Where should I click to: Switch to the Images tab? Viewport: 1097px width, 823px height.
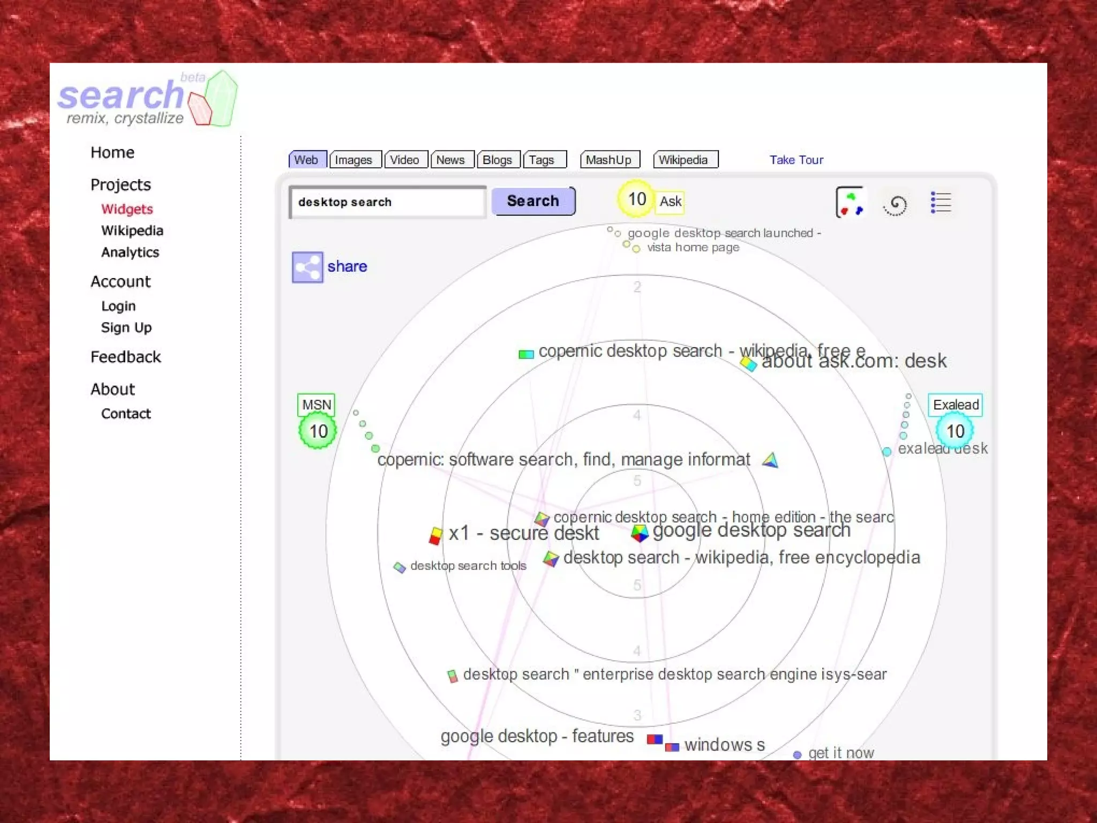pos(354,160)
